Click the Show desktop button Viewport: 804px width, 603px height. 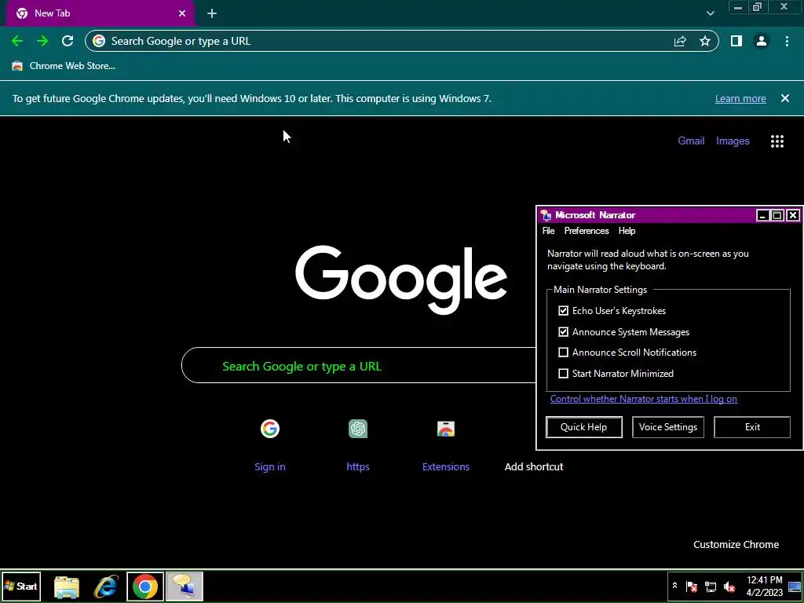795,586
